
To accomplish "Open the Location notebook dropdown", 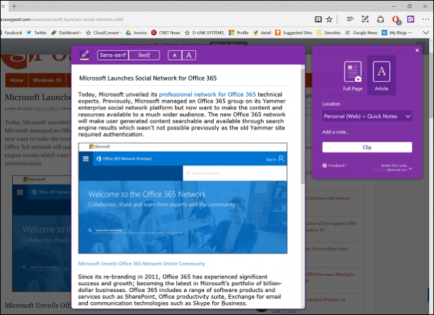I will coord(367,116).
